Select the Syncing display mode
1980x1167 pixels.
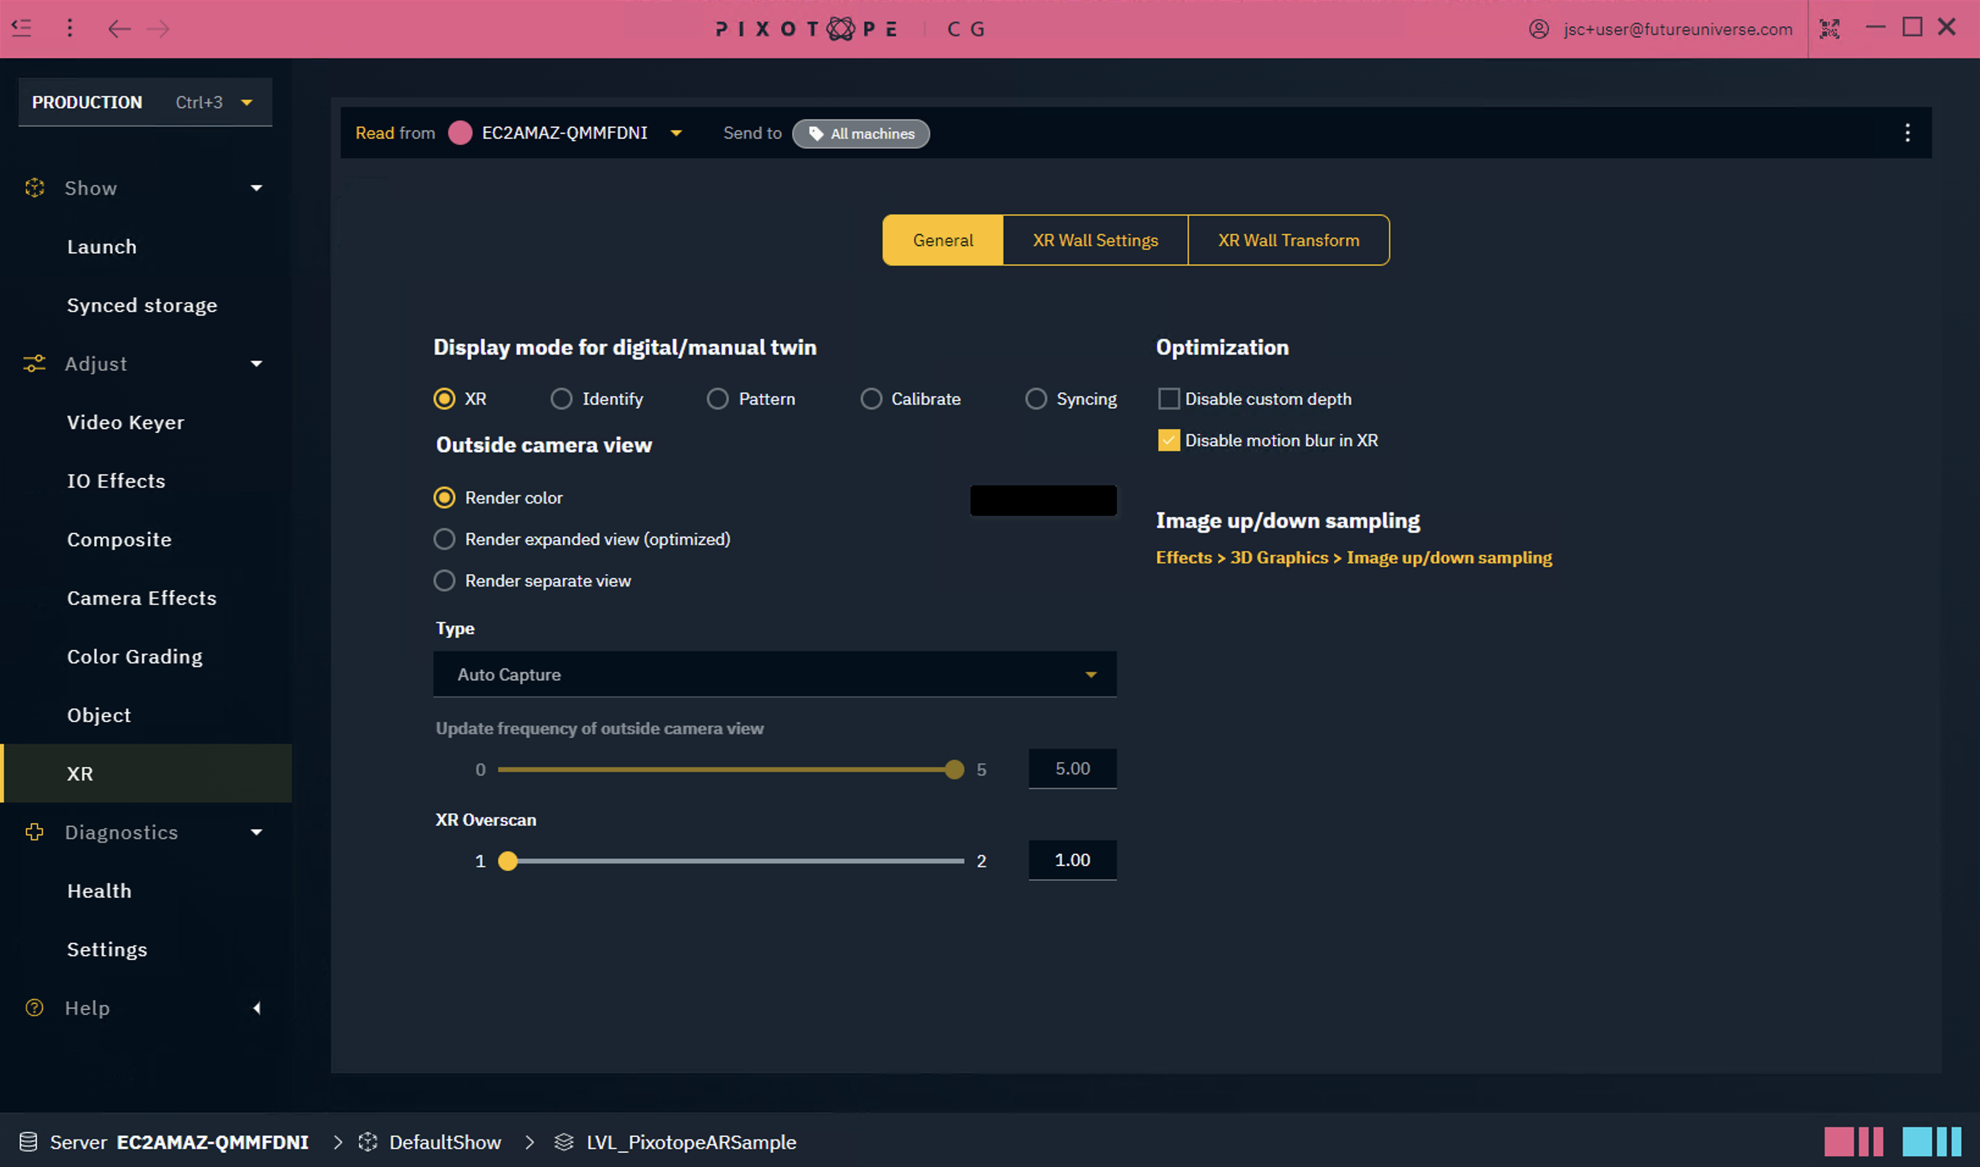point(1036,399)
